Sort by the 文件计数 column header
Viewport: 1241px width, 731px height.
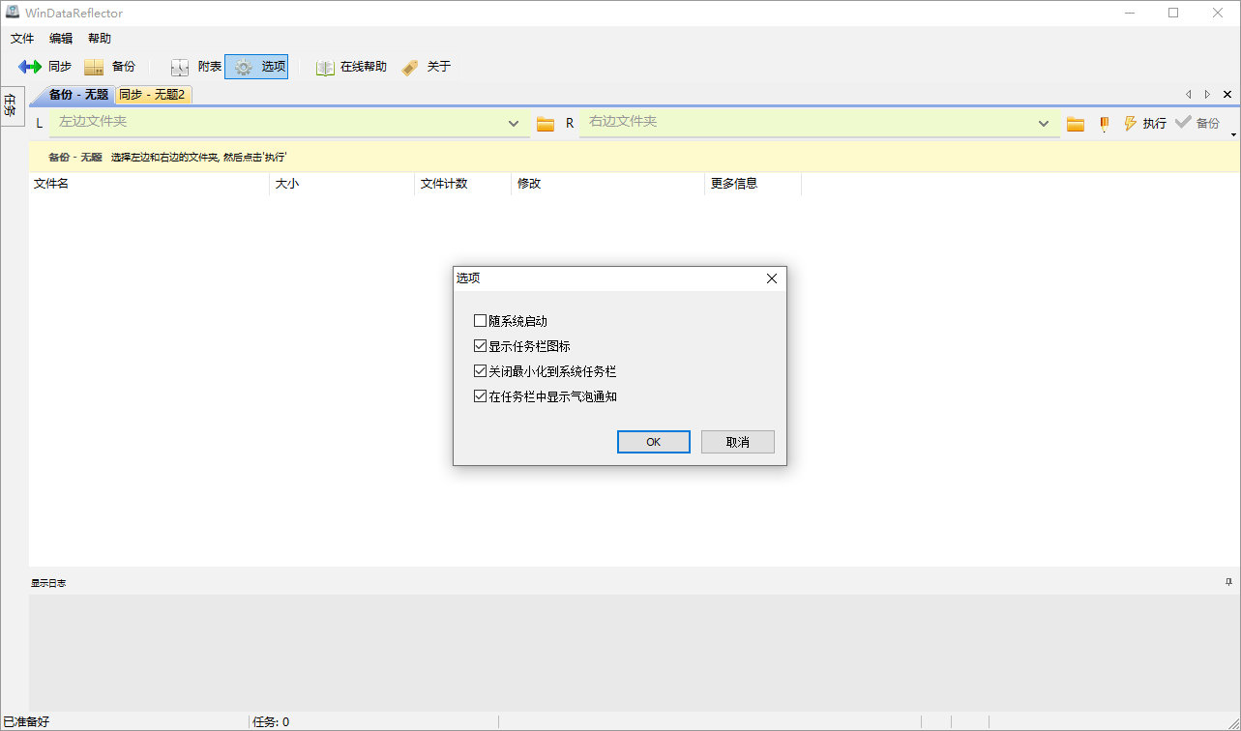pos(463,184)
